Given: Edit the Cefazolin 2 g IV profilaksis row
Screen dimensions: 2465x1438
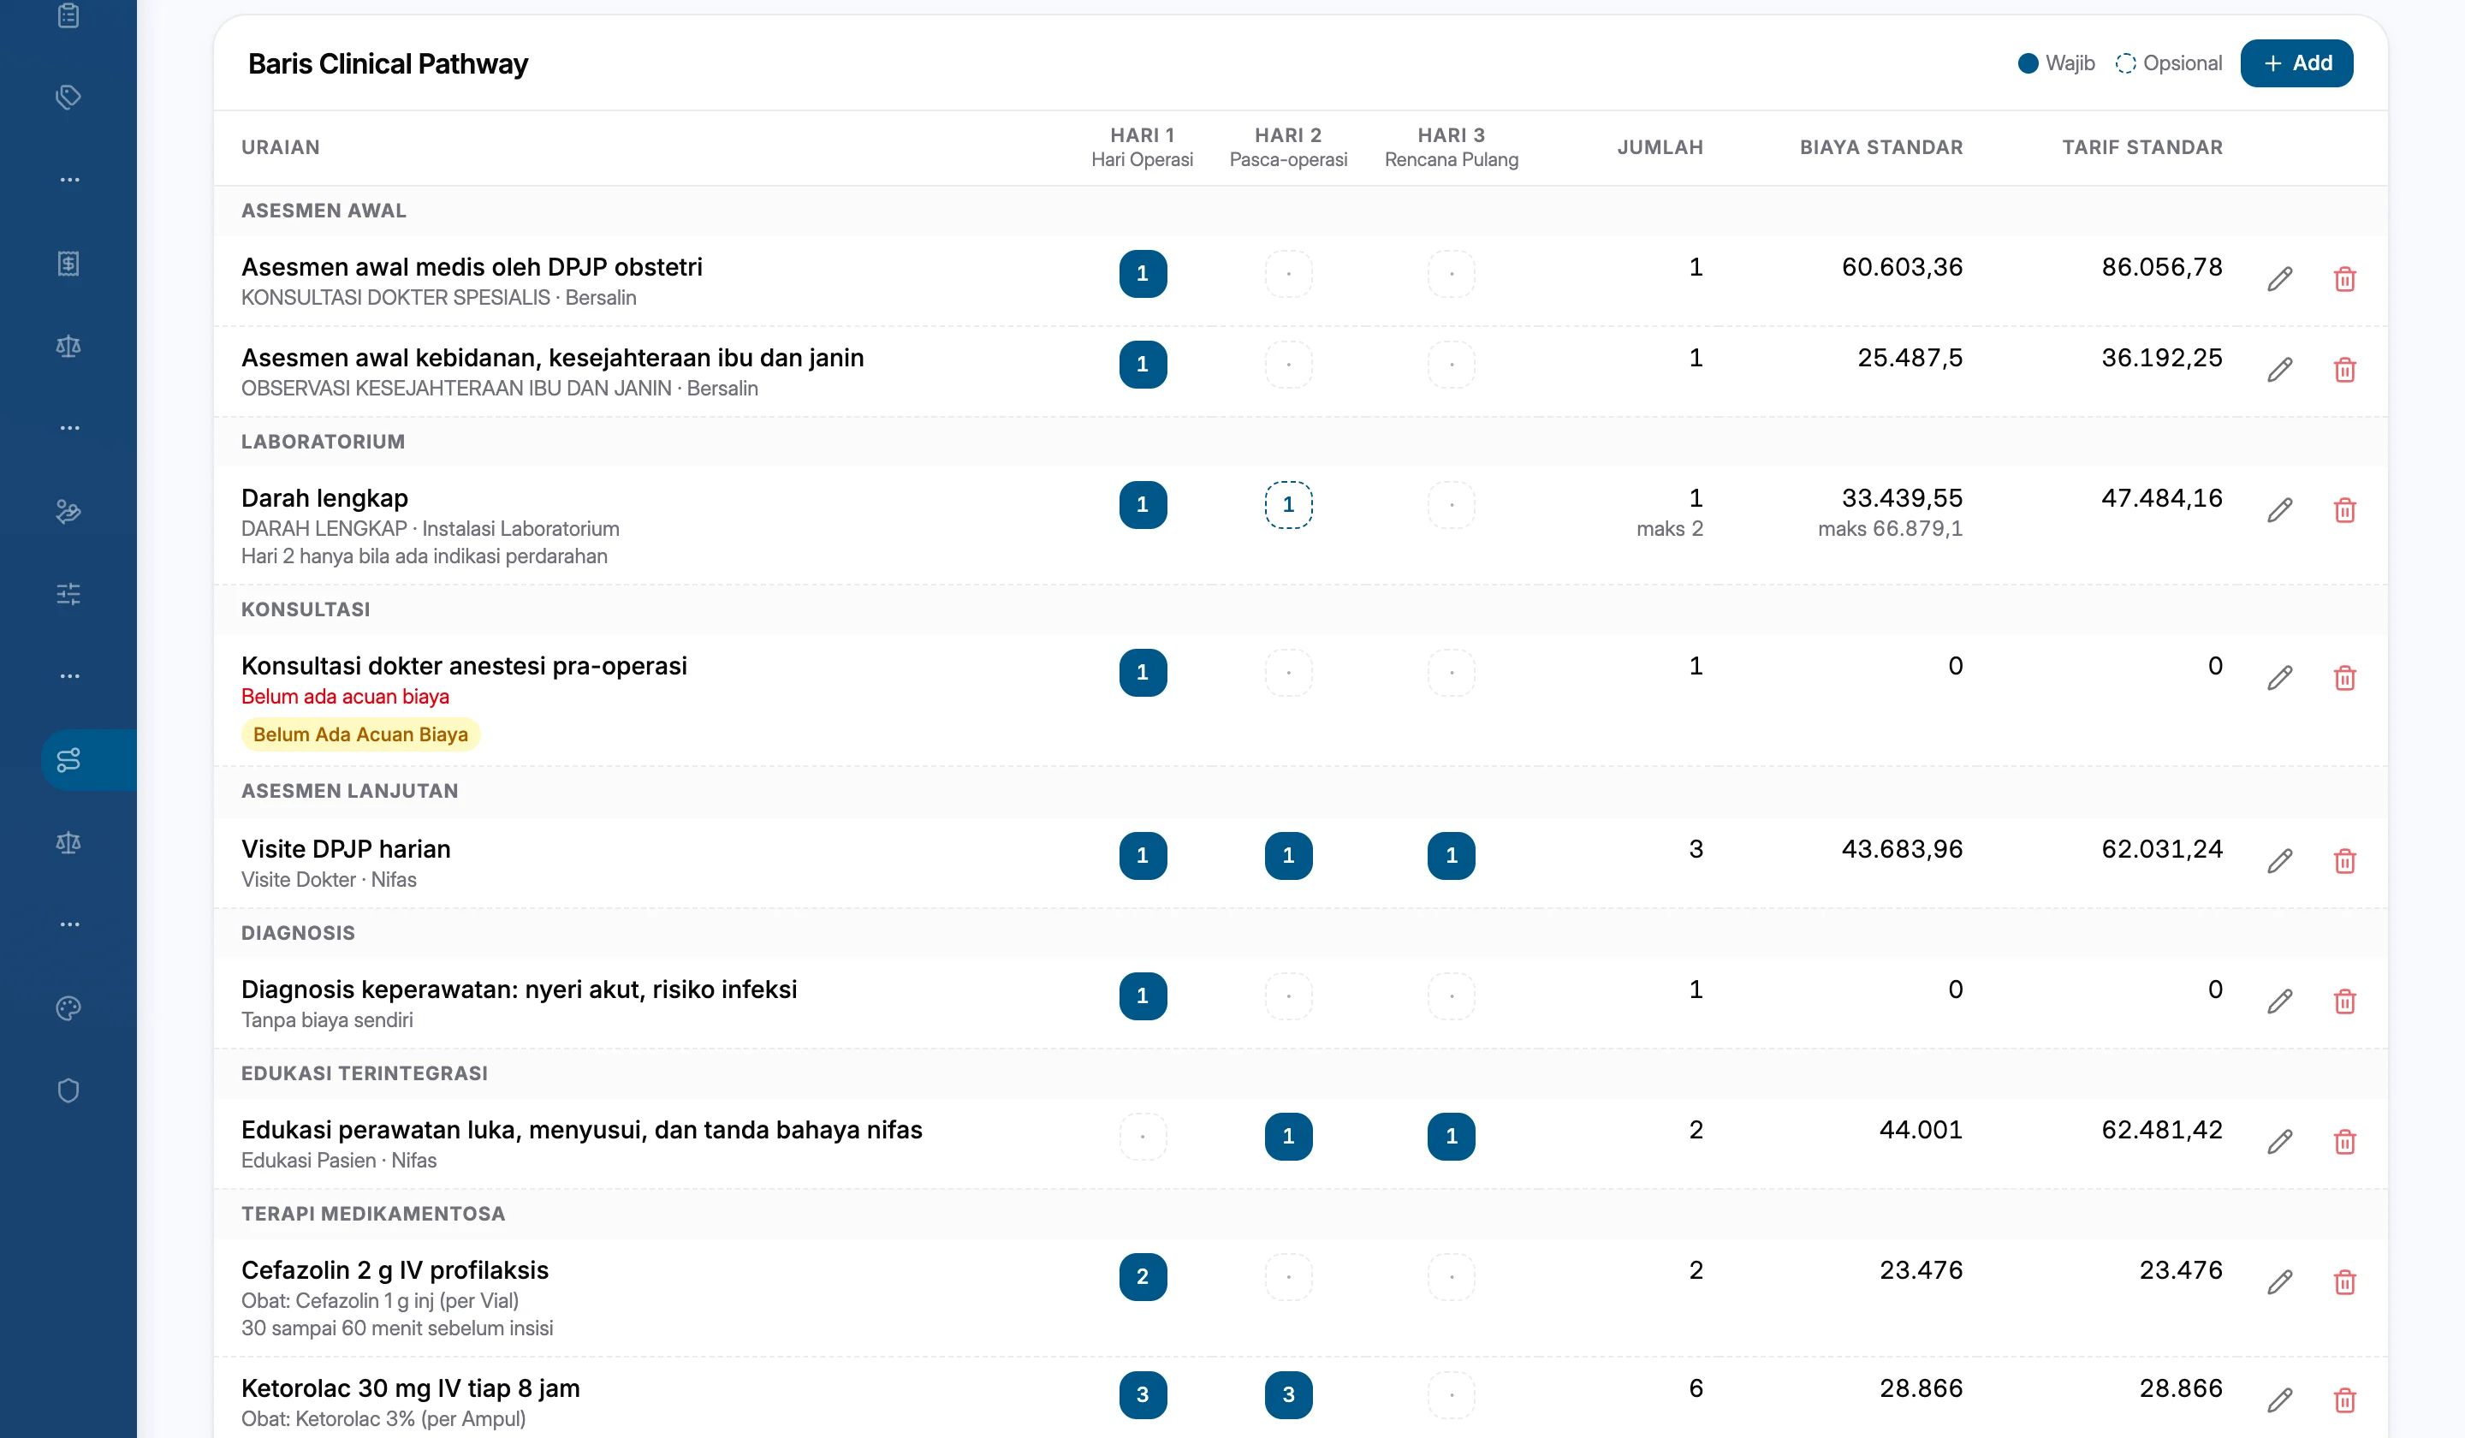Looking at the screenshot, I should (x=2279, y=1281).
